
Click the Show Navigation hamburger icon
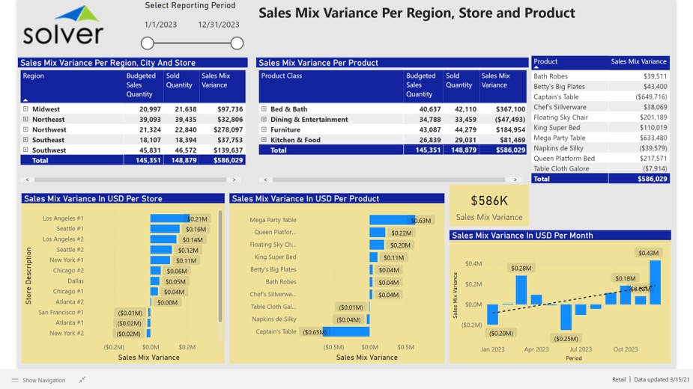click(14, 380)
